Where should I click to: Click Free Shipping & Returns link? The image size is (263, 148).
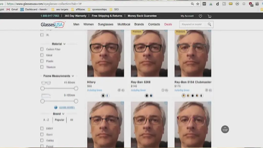[x=107, y=16]
